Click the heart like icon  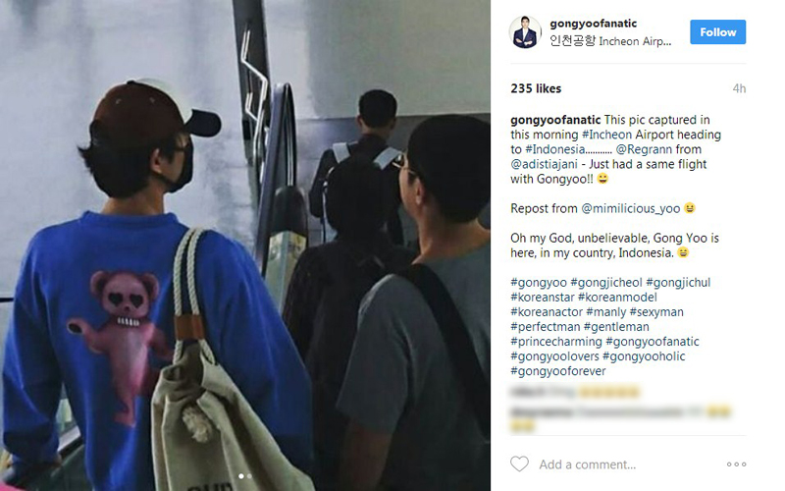pos(519,464)
